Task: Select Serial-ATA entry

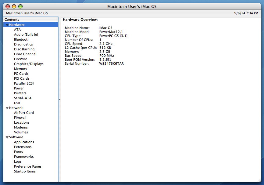Action: point(23,98)
